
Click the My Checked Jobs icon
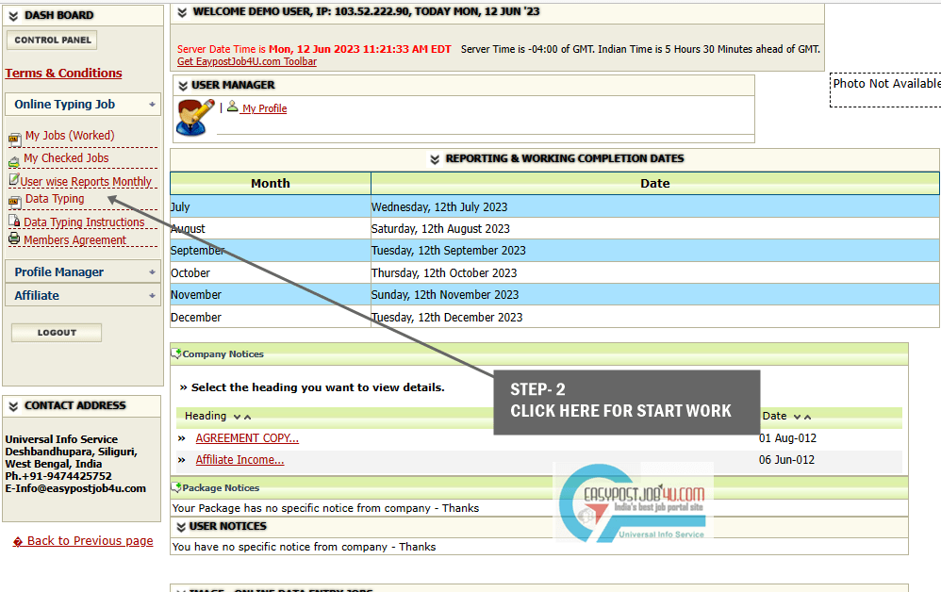point(14,161)
